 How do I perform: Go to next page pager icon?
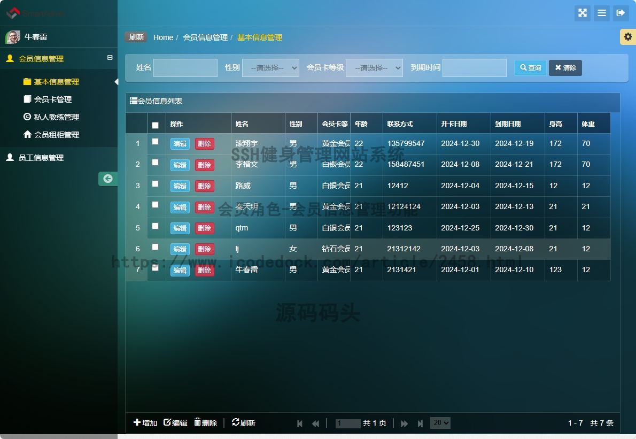click(404, 423)
